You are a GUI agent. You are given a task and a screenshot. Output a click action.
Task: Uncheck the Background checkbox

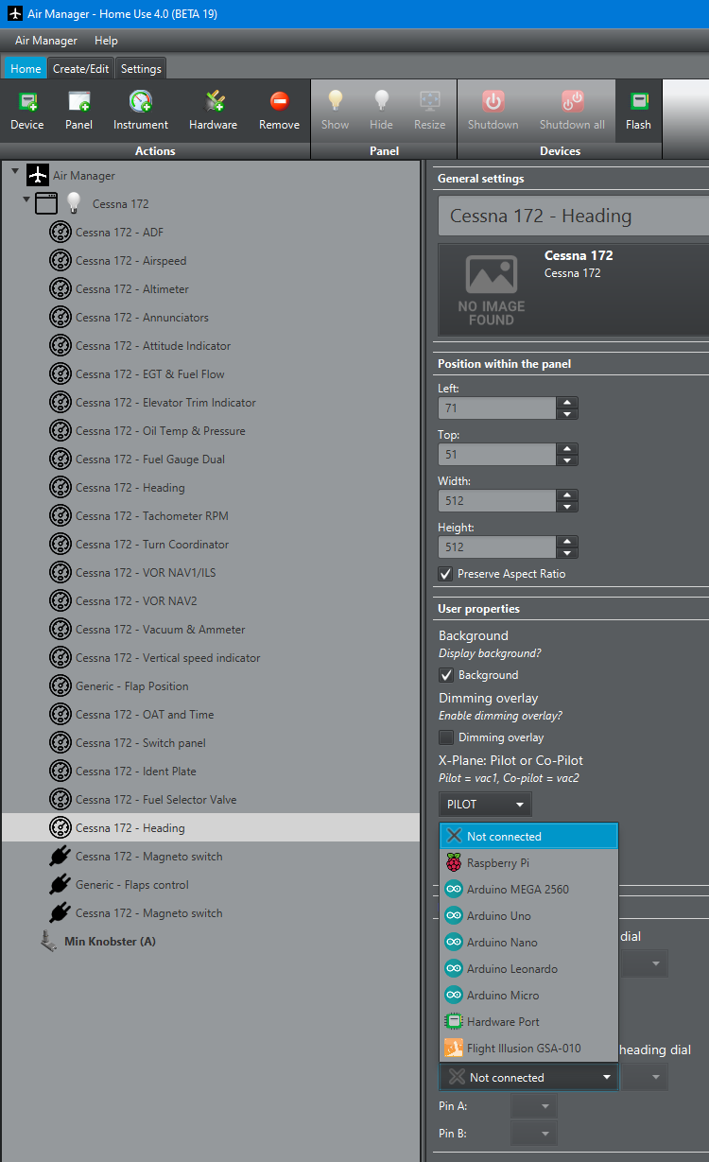tap(446, 675)
